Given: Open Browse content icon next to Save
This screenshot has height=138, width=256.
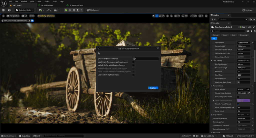Looking at the screenshot, I should tap(9, 10).
